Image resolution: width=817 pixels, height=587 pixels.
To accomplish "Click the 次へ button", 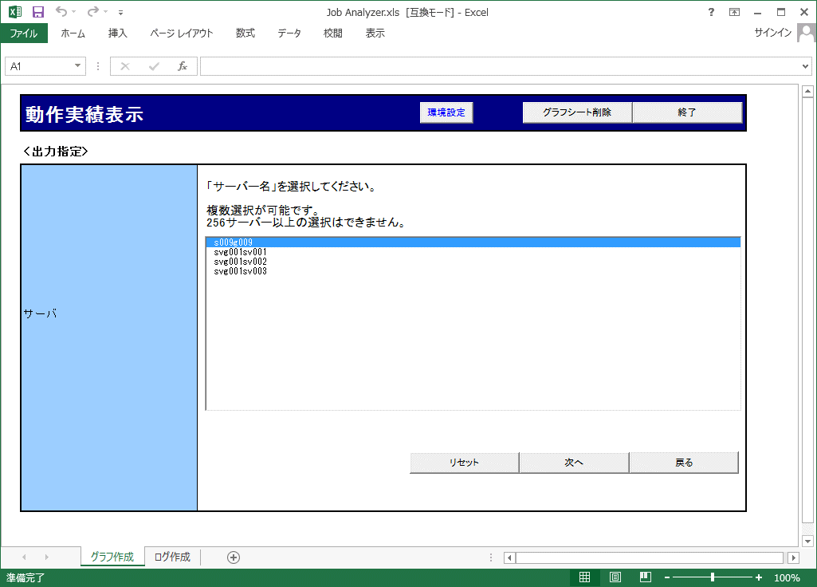I will [x=574, y=463].
